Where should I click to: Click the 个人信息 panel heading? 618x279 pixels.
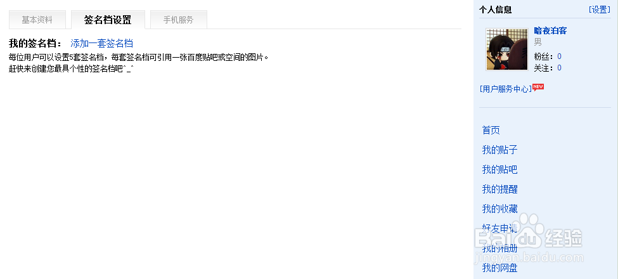point(496,10)
